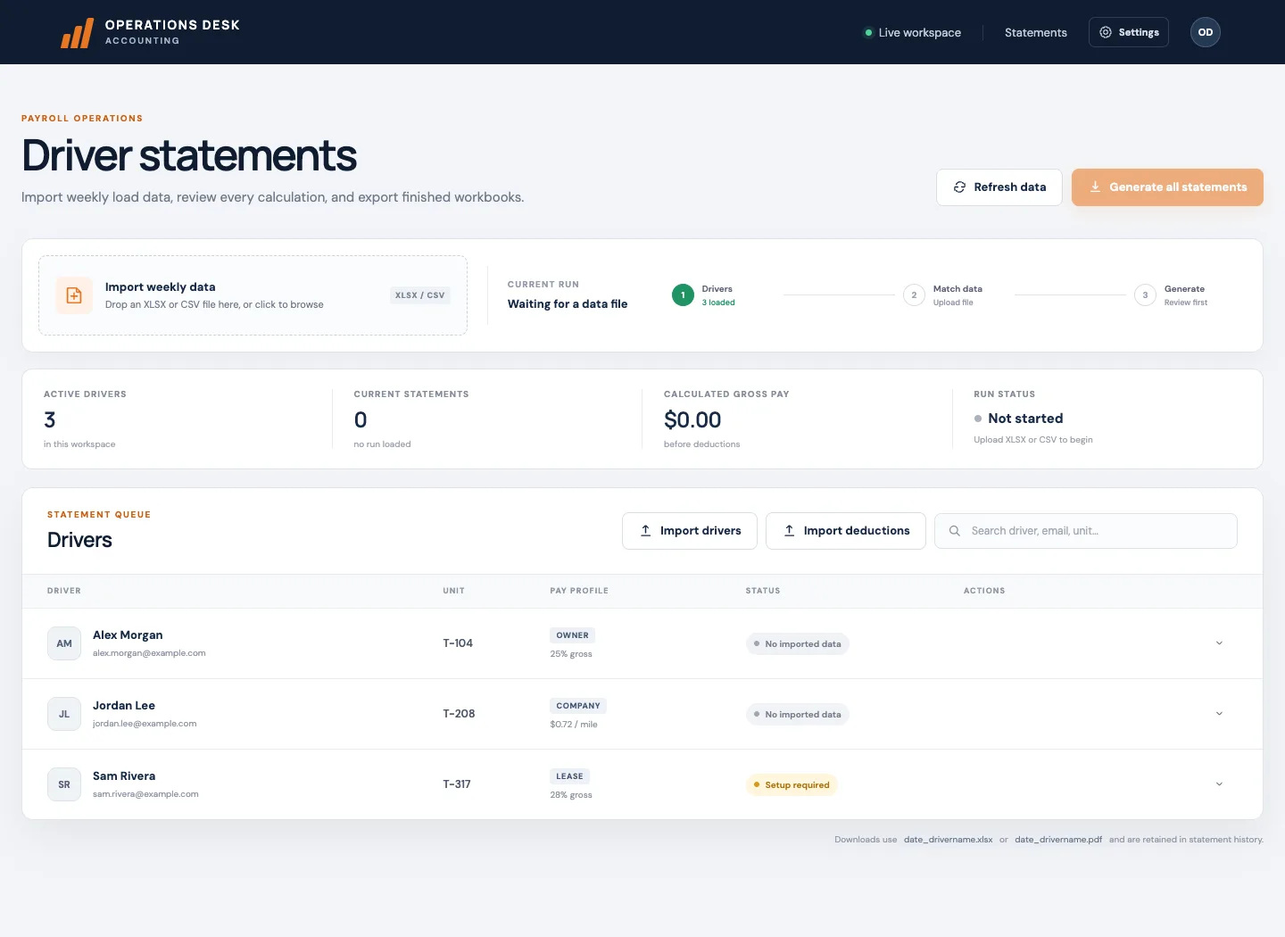The height and width of the screenshot is (937, 1285).
Task: Click the 25% gross pay rate
Action: point(571,654)
